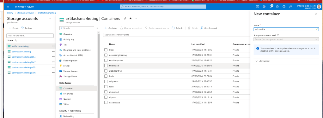Click the user account avatar
Viewport: 323px width, 118px height.
pos(319,7)
